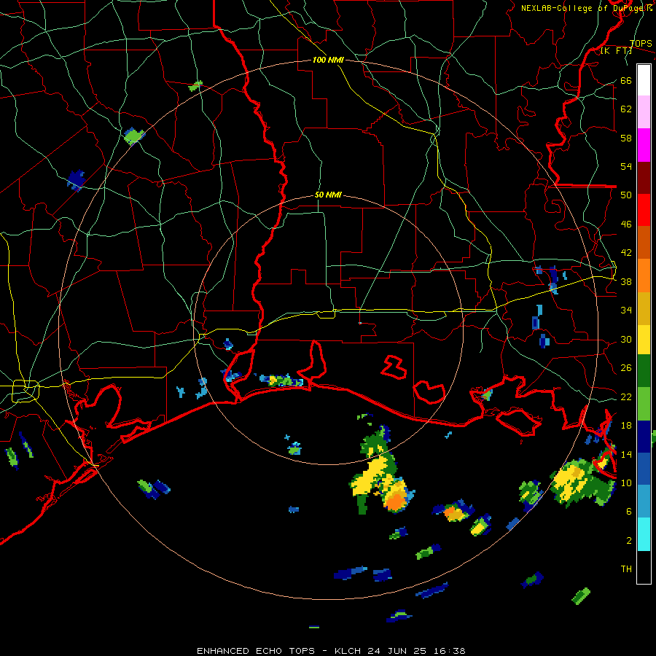Click the legend value '42'
Screen dimensions: 656x656
626,253
